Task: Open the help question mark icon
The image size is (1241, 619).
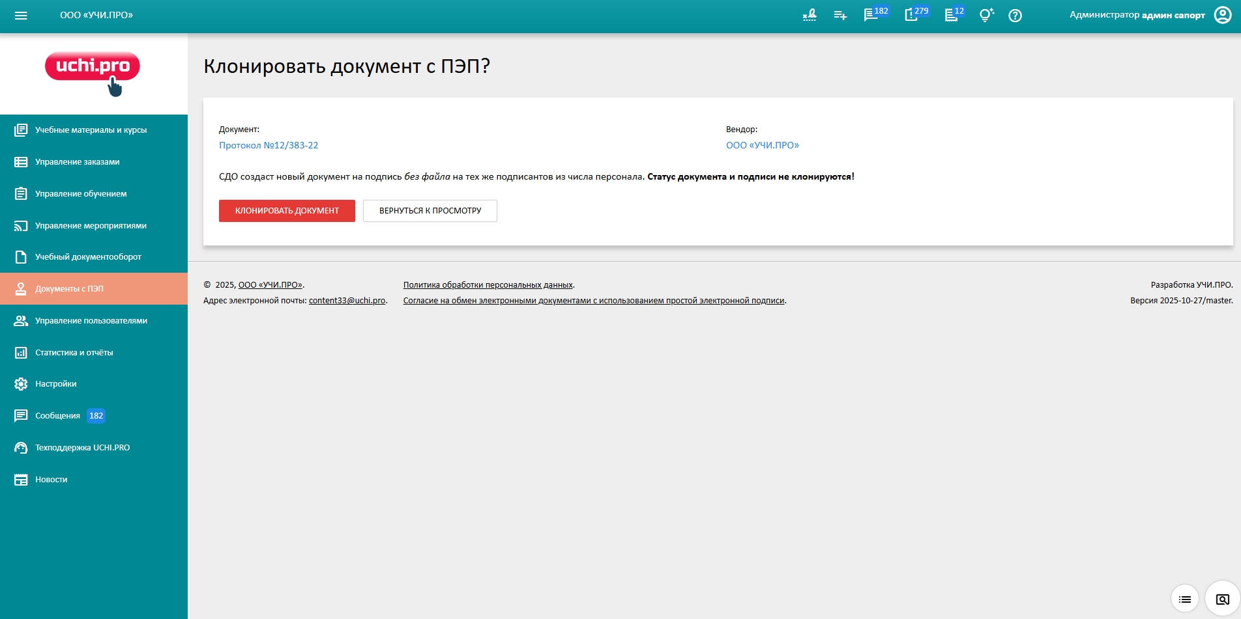Action: coord(1015,16)
